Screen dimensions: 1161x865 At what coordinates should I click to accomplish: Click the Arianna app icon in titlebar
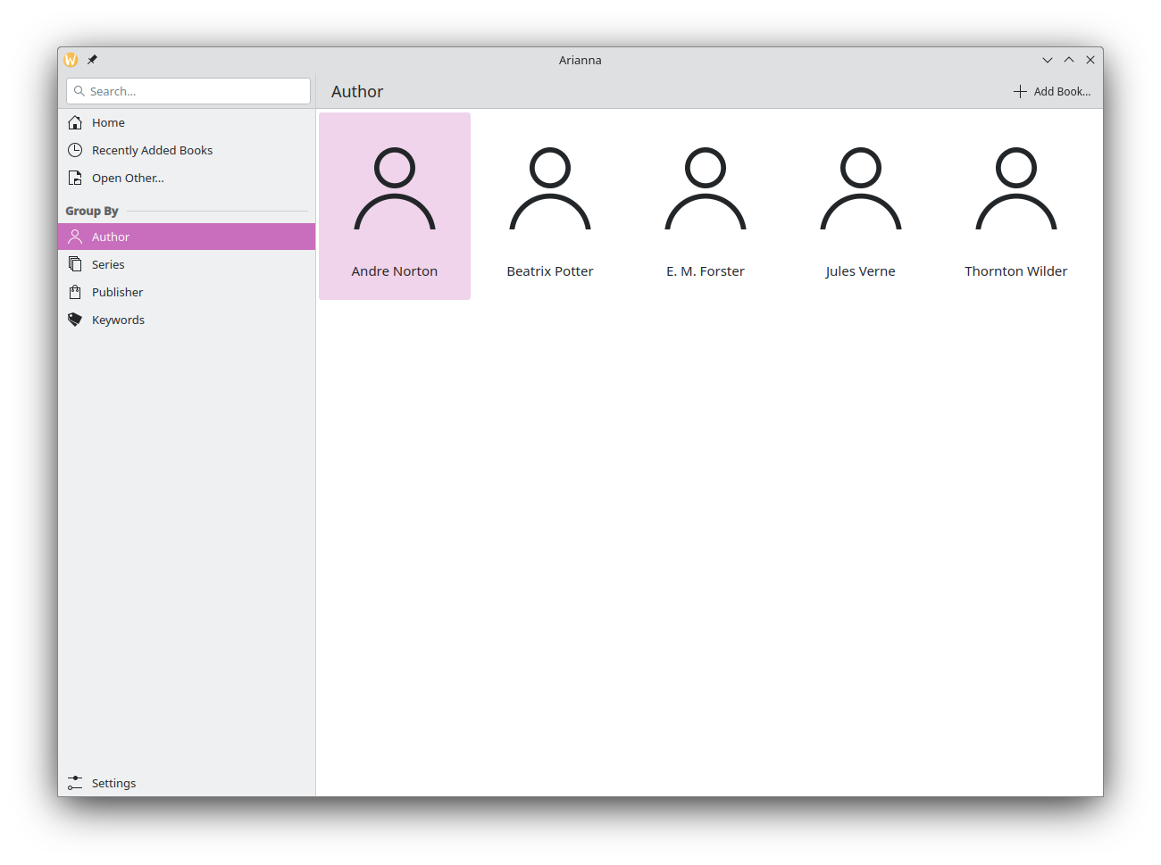point(71,60)
